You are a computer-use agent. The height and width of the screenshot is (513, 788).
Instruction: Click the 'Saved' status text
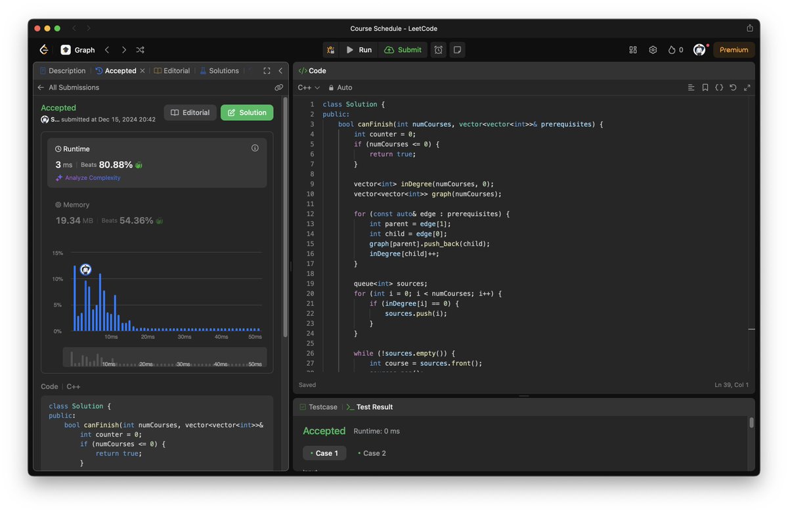click(x=307, y=385)
